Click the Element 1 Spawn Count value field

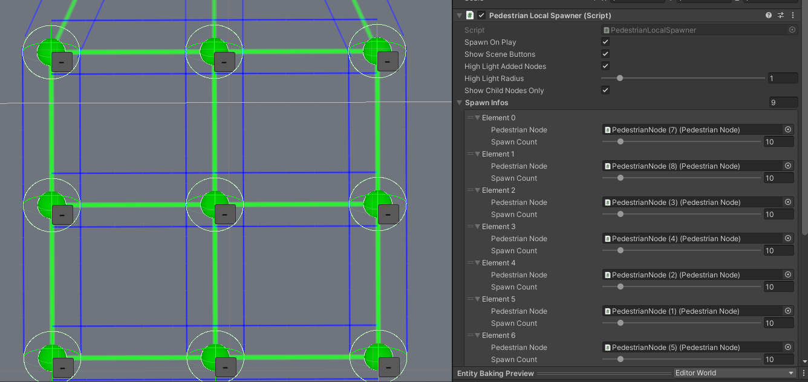click(779, 178)
